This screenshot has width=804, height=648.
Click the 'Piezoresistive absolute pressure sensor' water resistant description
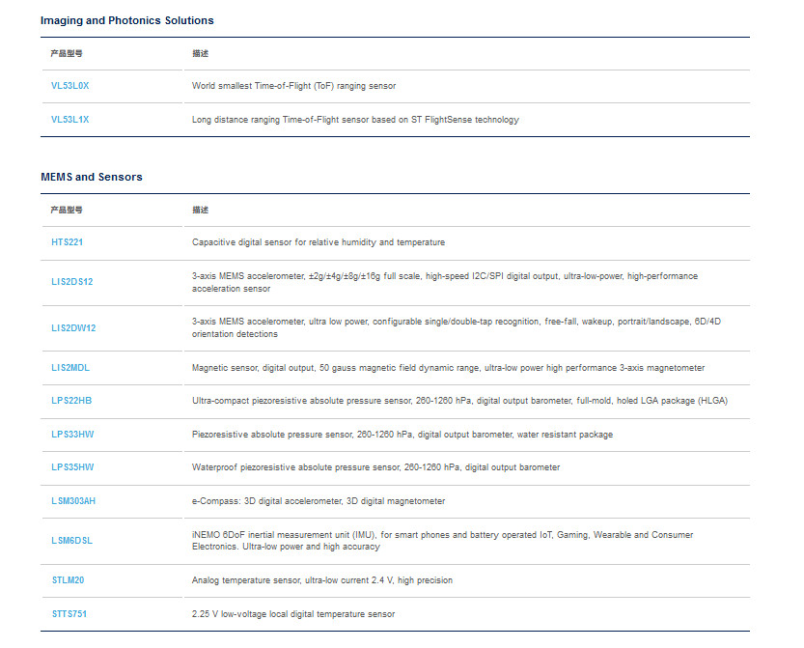point(402,435)
